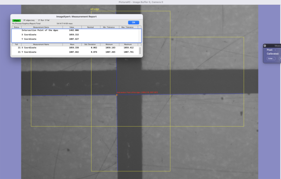Click the Calibrated label in Measure panel
The height and width of the screenshot is (179, 281).
click(x=273, y=54)
